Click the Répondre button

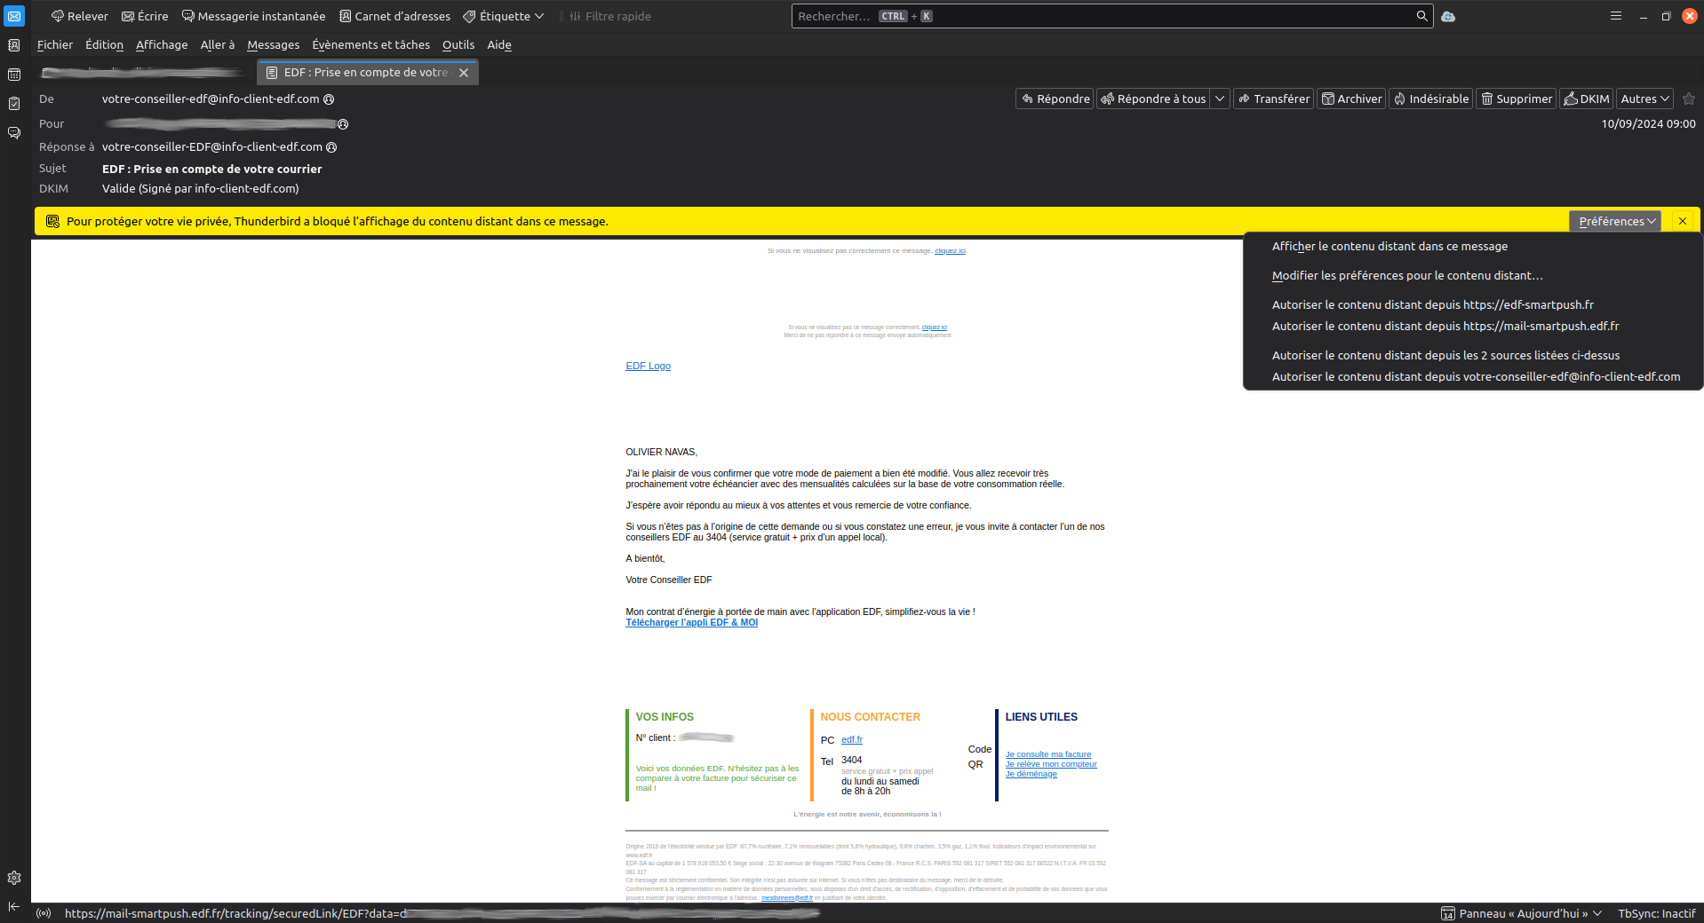coord(1055,99)
